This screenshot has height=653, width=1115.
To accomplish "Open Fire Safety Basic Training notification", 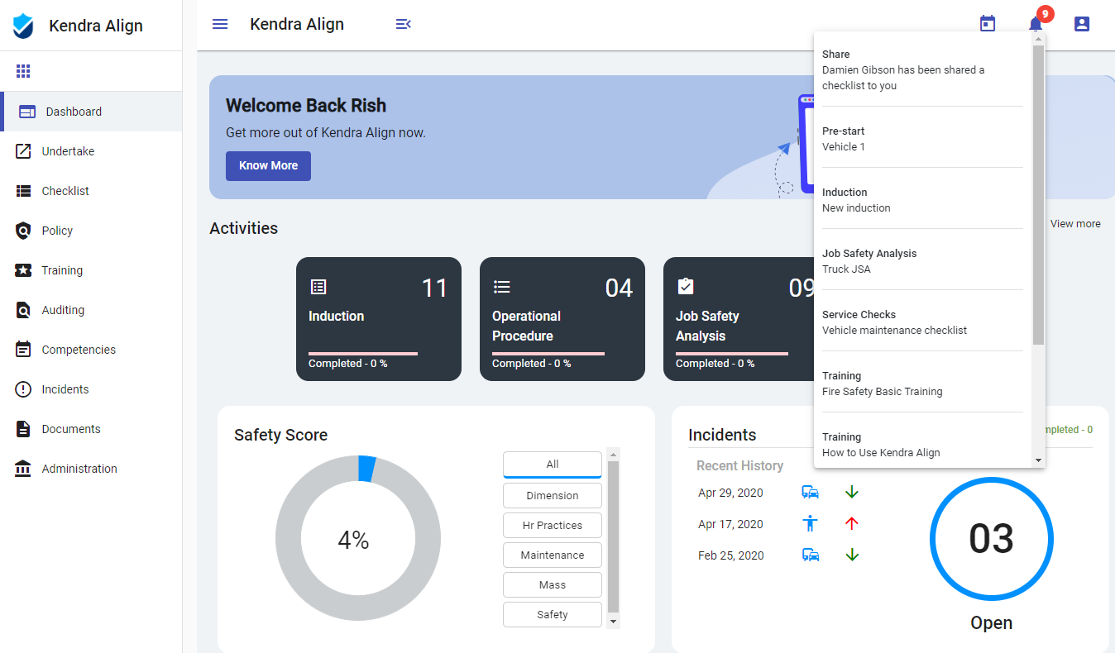I will click(922, 383).
